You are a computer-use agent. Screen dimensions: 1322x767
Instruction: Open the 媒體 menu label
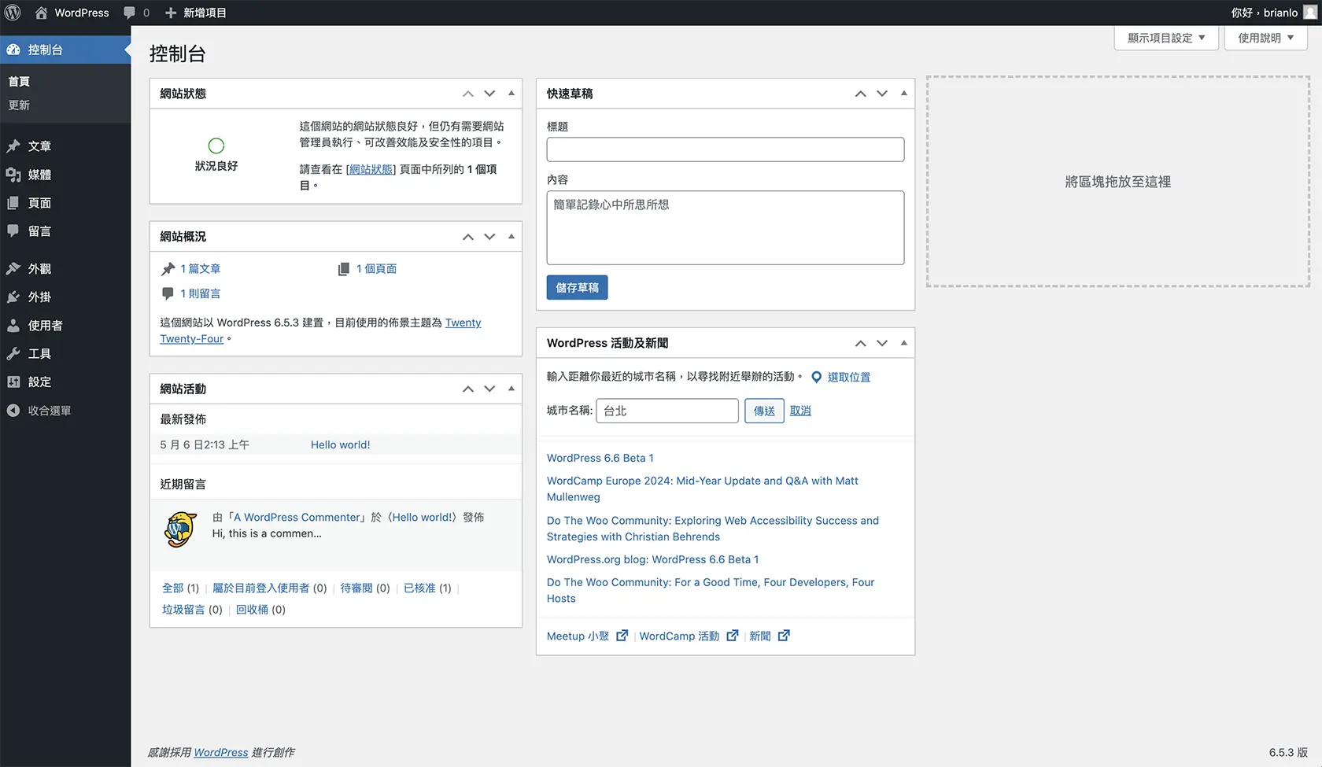[39, 175]
